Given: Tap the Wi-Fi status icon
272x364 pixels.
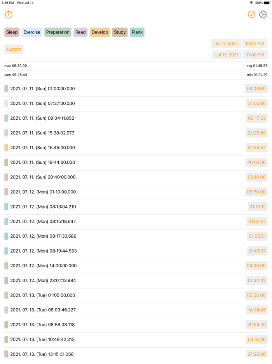Looking at the screenshot, I should point(251,3).
